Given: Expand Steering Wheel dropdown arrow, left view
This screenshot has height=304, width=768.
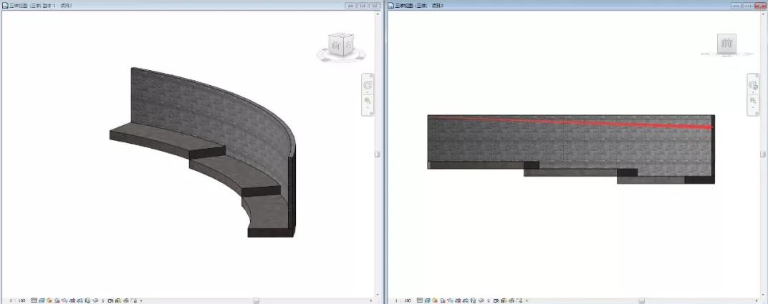Looking at the screenshot, I should point(368,92).
